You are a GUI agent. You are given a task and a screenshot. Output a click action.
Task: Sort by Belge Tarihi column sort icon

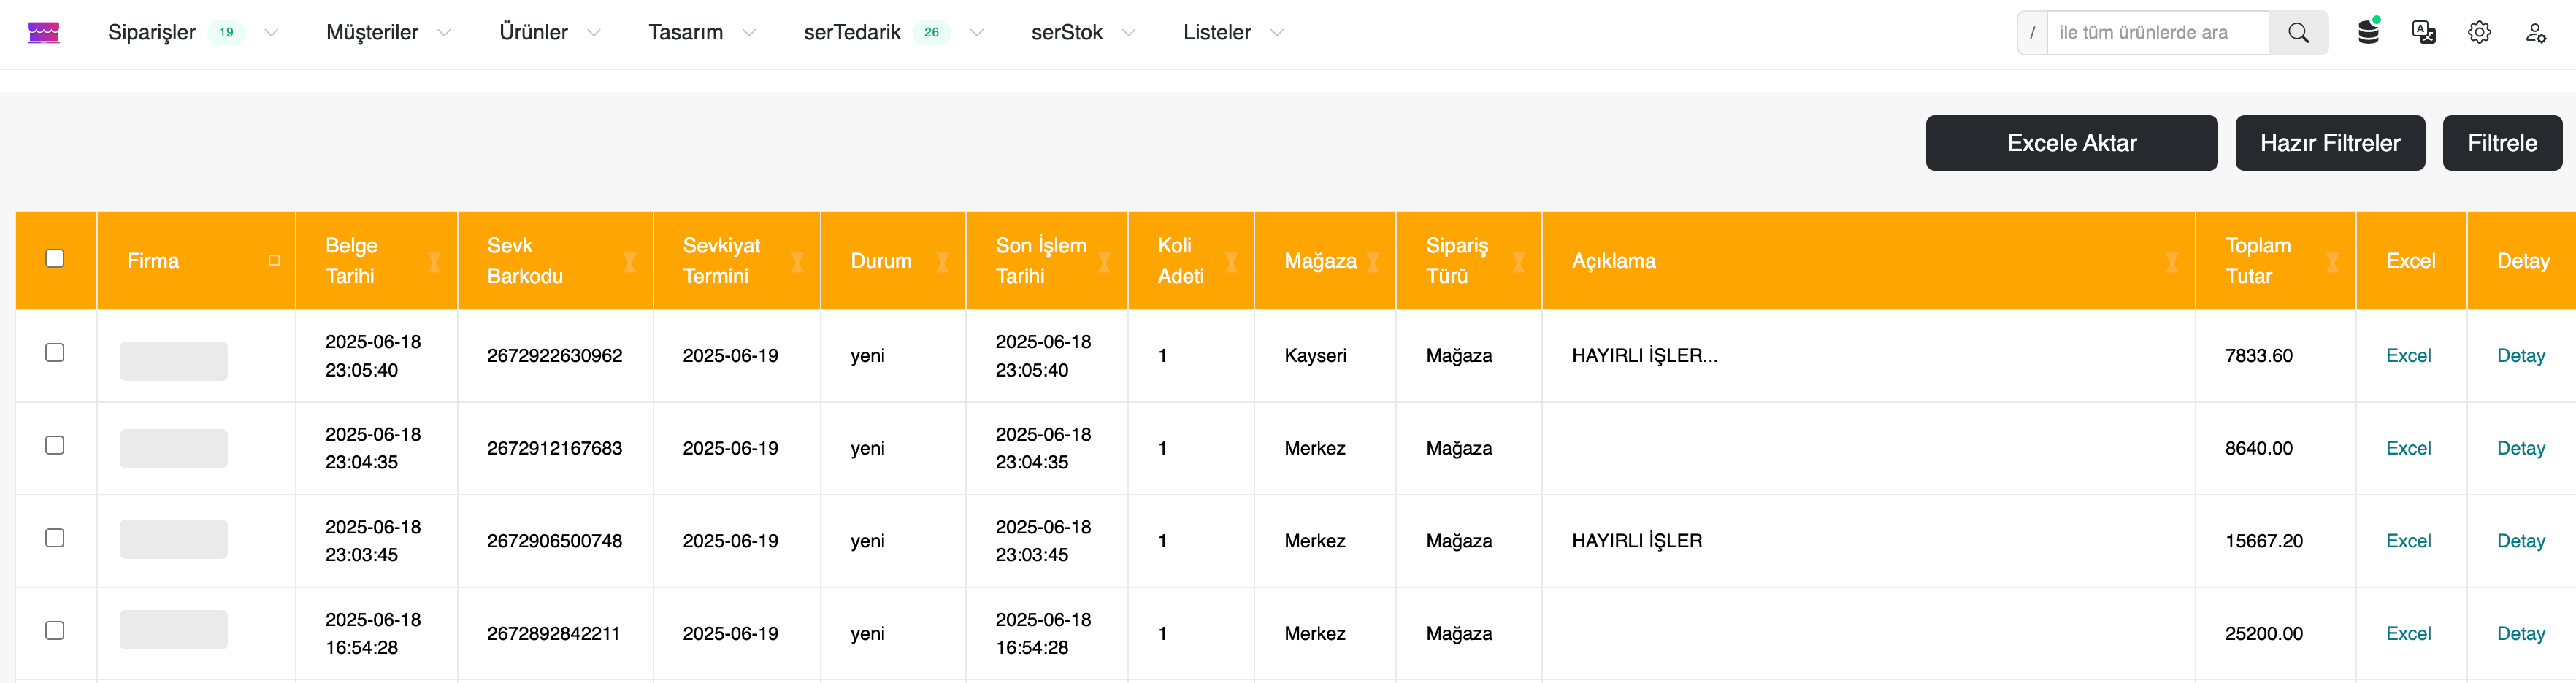(x=434, y=261)
